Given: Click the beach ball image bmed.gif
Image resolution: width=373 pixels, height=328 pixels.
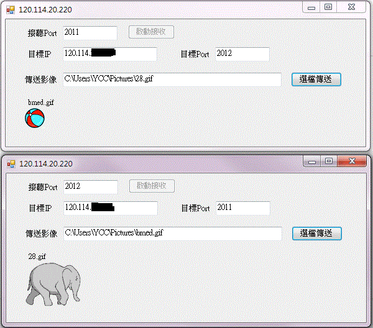Looking at the screenshot, I should 35,118.
